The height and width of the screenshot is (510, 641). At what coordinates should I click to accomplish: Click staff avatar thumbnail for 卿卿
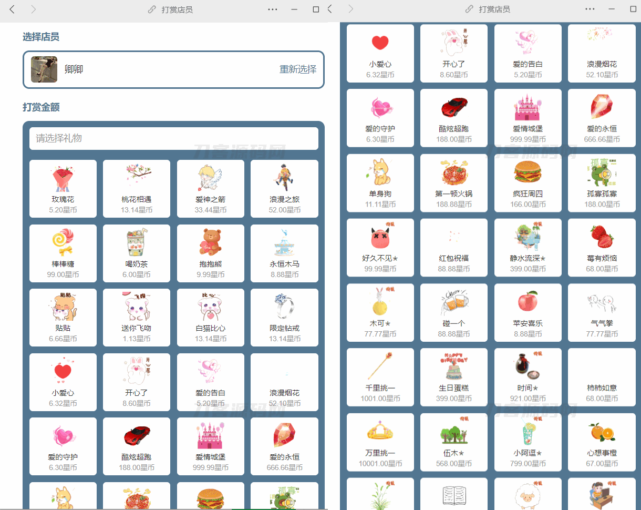44,69
